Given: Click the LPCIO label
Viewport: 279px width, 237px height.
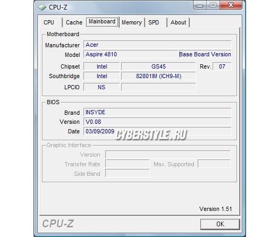Looking at the screenshot, I should [x=72, y=87].
